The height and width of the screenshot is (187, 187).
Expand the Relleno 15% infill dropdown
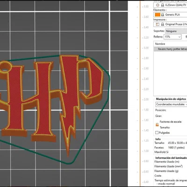click(173, 37)
